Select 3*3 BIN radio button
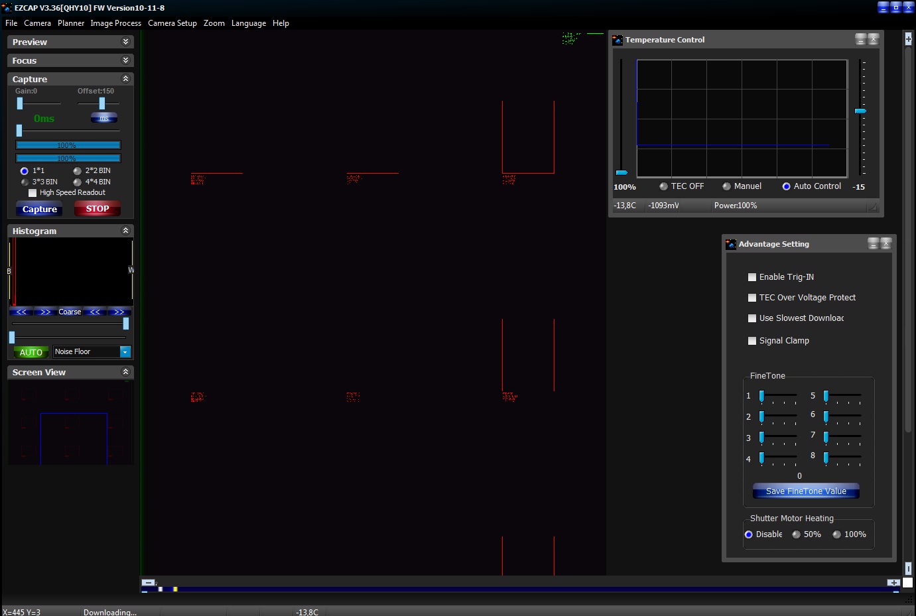The image size is (916, 616). [25, 182]
